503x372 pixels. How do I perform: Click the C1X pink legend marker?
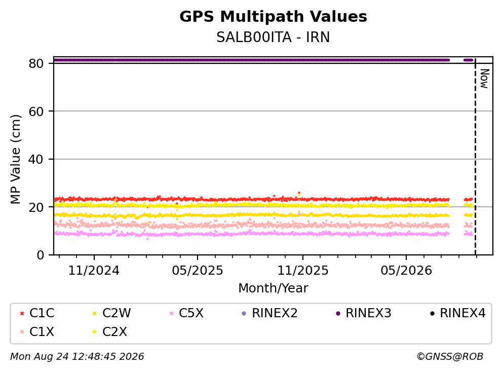(22, 332)
